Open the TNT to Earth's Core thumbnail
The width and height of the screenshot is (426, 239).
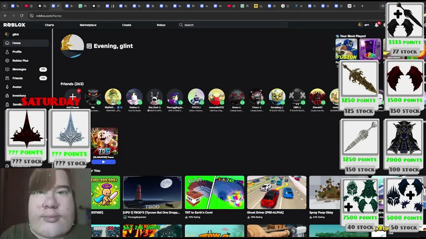(x=215, y=193)
